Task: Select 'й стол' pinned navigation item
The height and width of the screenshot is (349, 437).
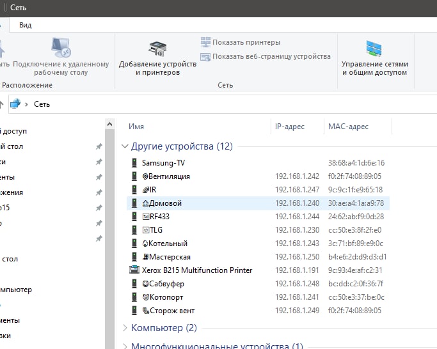Action: pos(11,146)
